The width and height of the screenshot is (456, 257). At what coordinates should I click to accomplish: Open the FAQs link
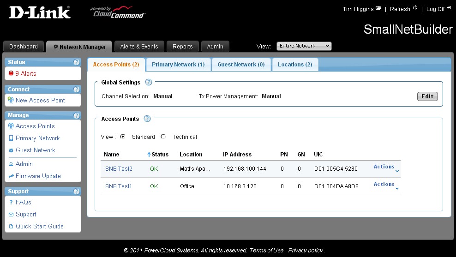(x=23, y=203)
